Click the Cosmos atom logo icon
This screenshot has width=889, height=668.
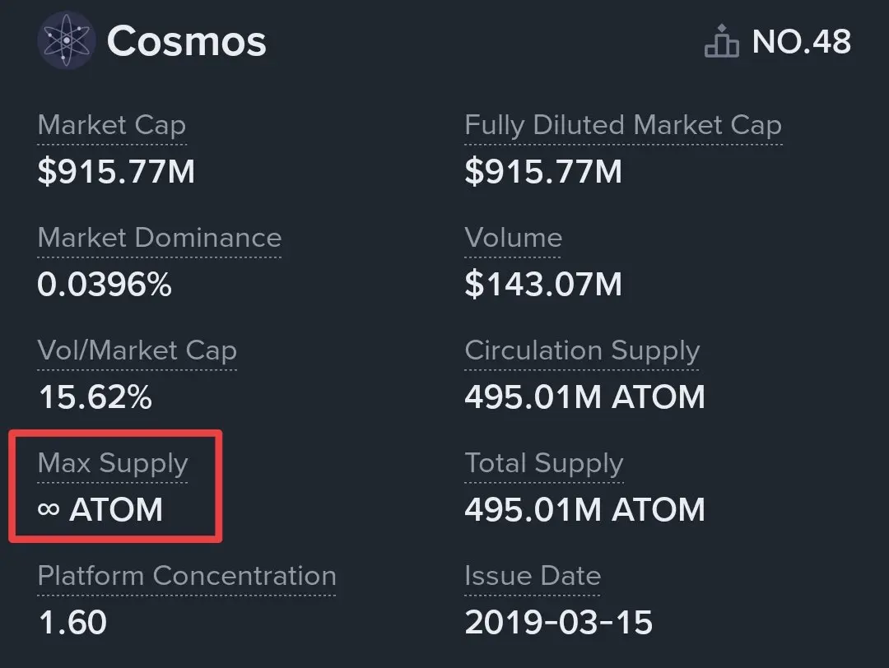point(67,40)
